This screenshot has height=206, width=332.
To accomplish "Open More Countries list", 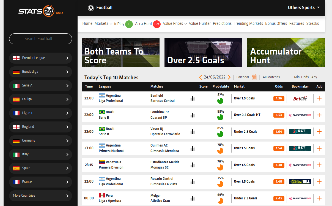I will click(x=40, y=196).
